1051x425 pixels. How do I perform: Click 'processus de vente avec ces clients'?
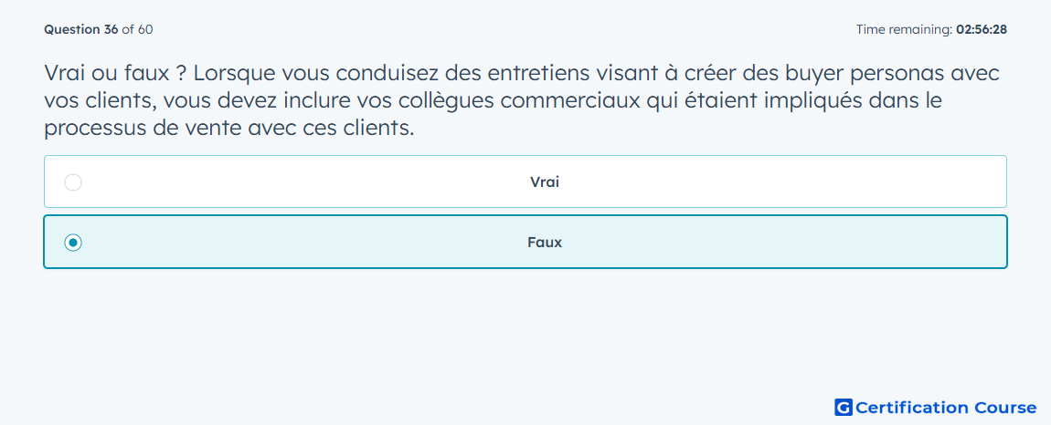point(229,127)
